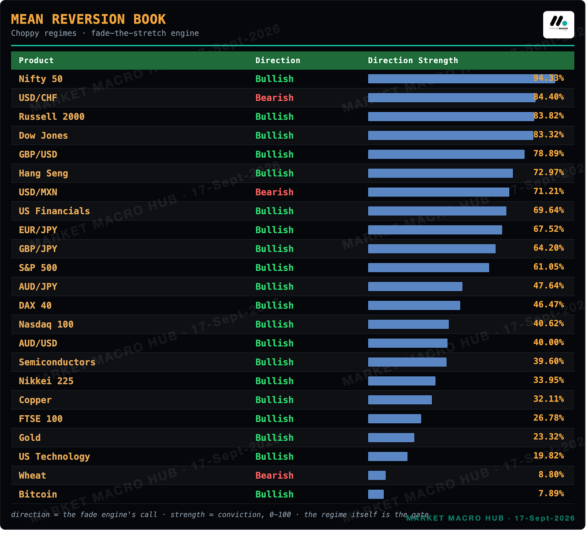This screenshot has width=588, height=560.
Task: Click the 40.00% strength value
Action: pyautogui.click(x=548, y=342)
